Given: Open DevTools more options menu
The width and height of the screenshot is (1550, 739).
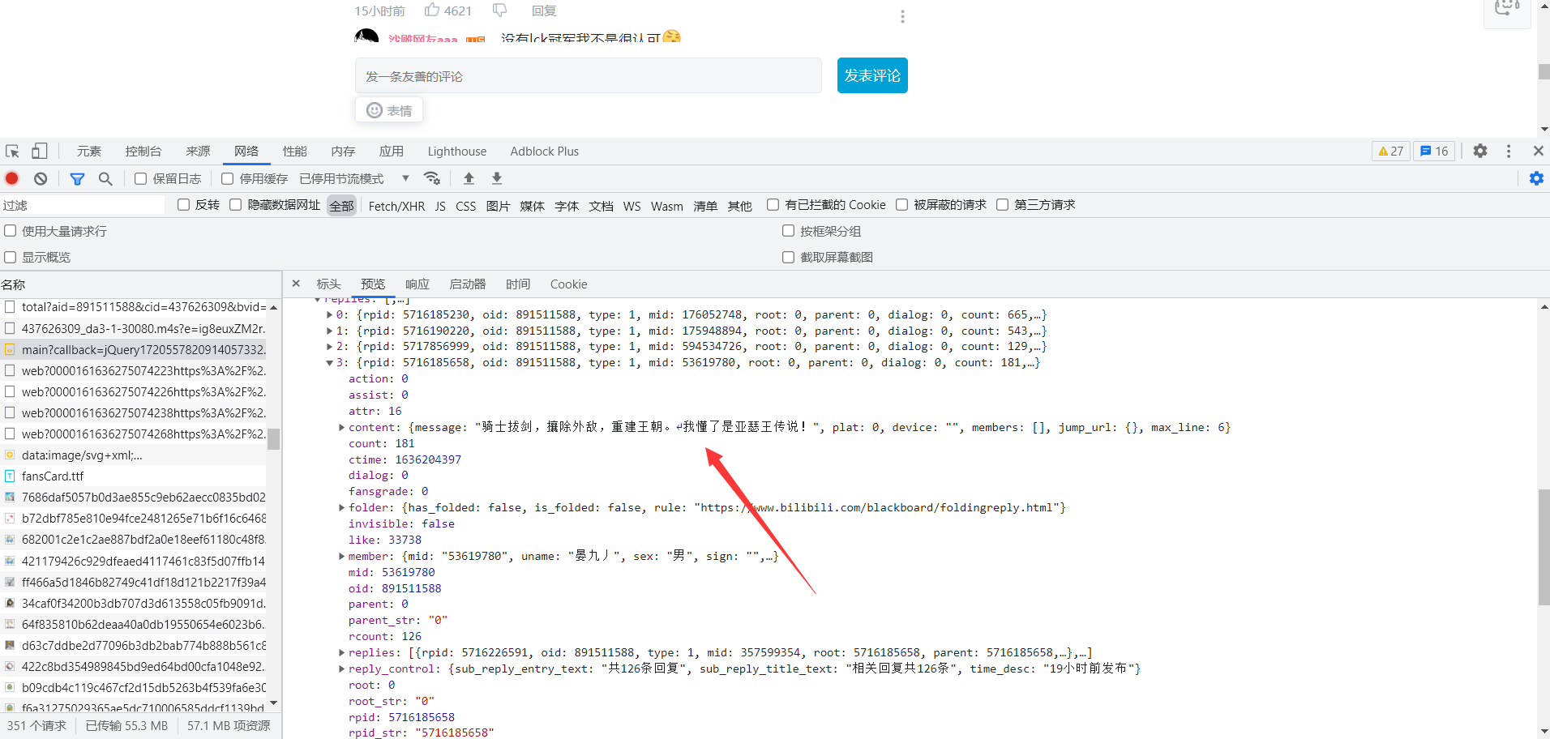Looking at the screenshot, I should click(1509, 151).
